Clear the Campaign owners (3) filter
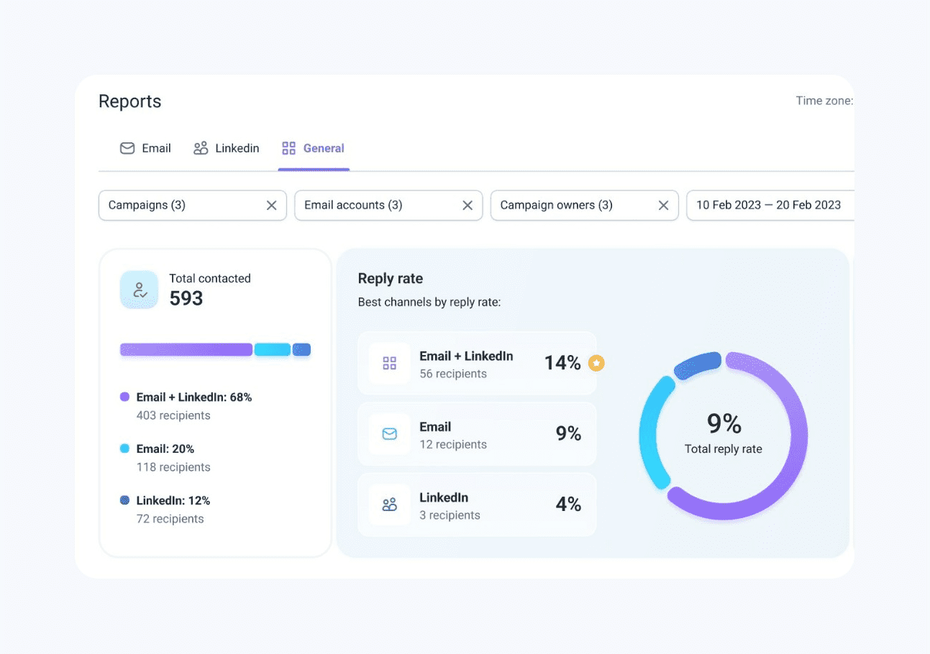The width and height of the screenshot is (930, 654). 663,206
